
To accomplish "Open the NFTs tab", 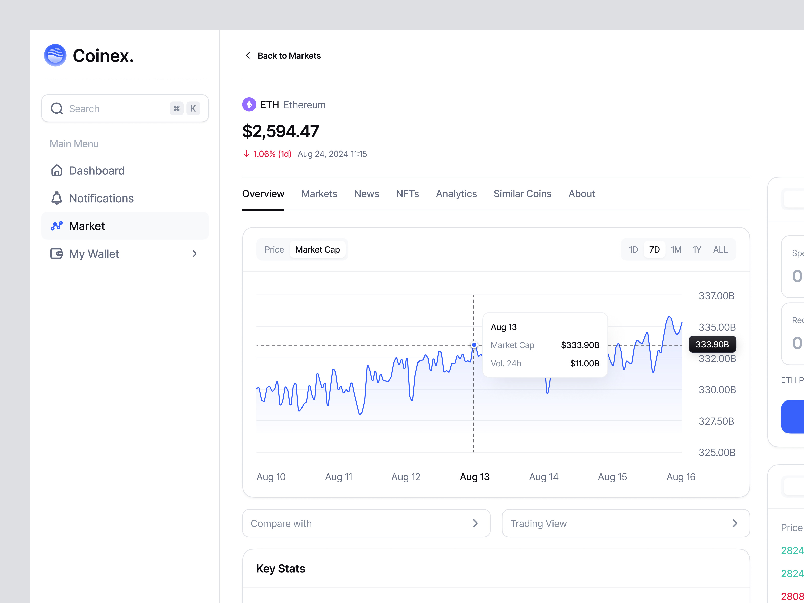I will 408,194.
